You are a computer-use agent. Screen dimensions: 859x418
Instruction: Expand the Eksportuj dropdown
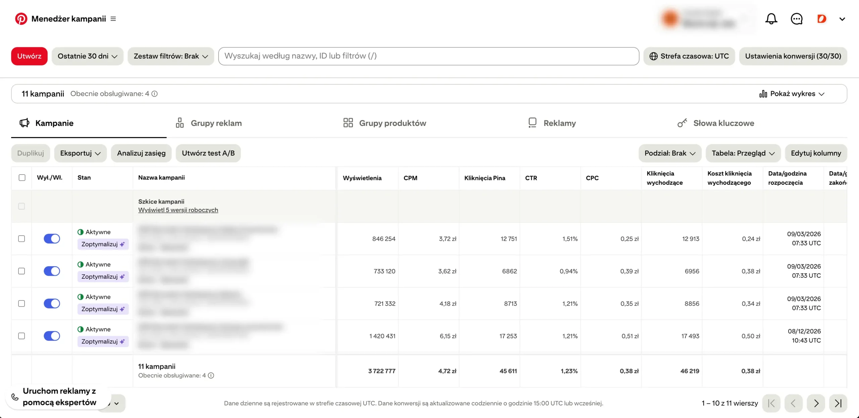coord(80,153)
